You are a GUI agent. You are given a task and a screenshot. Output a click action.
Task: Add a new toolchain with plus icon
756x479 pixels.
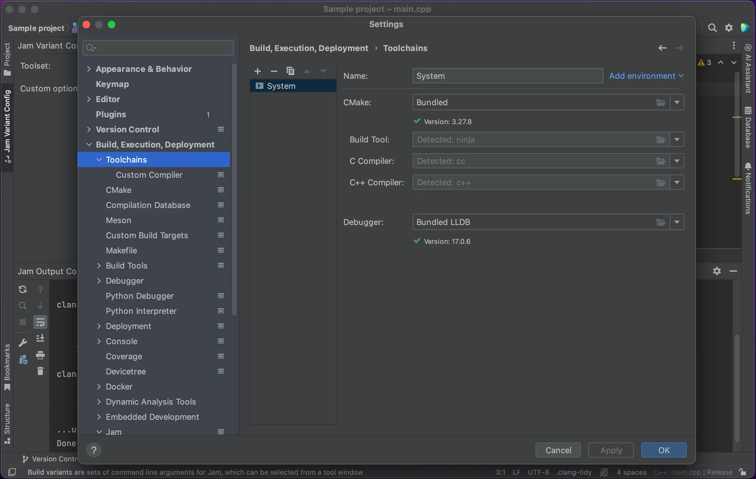[258, 71]
